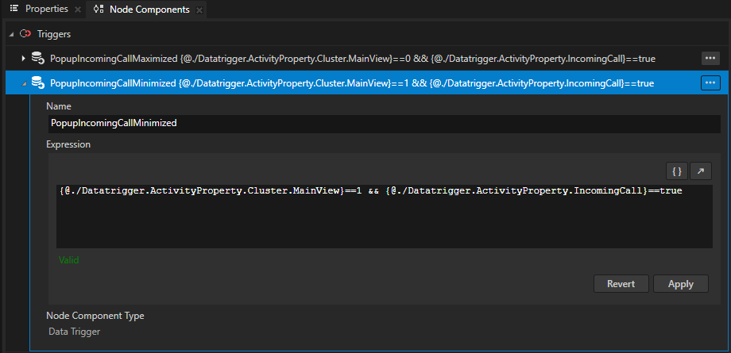Open the PopupIncomingCallMinimized three-dot options menu
This screenshot has width=731, height=353.
pos(710,82)
